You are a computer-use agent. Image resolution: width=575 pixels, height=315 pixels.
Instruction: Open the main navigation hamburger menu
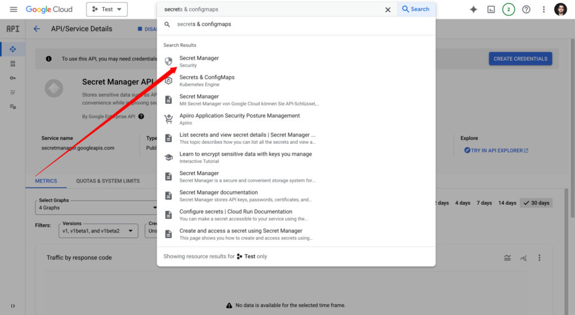coord(13,10)
